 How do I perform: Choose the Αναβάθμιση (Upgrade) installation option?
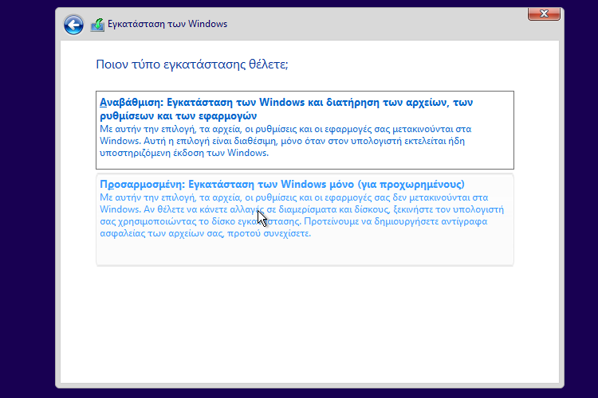(305, 130)
